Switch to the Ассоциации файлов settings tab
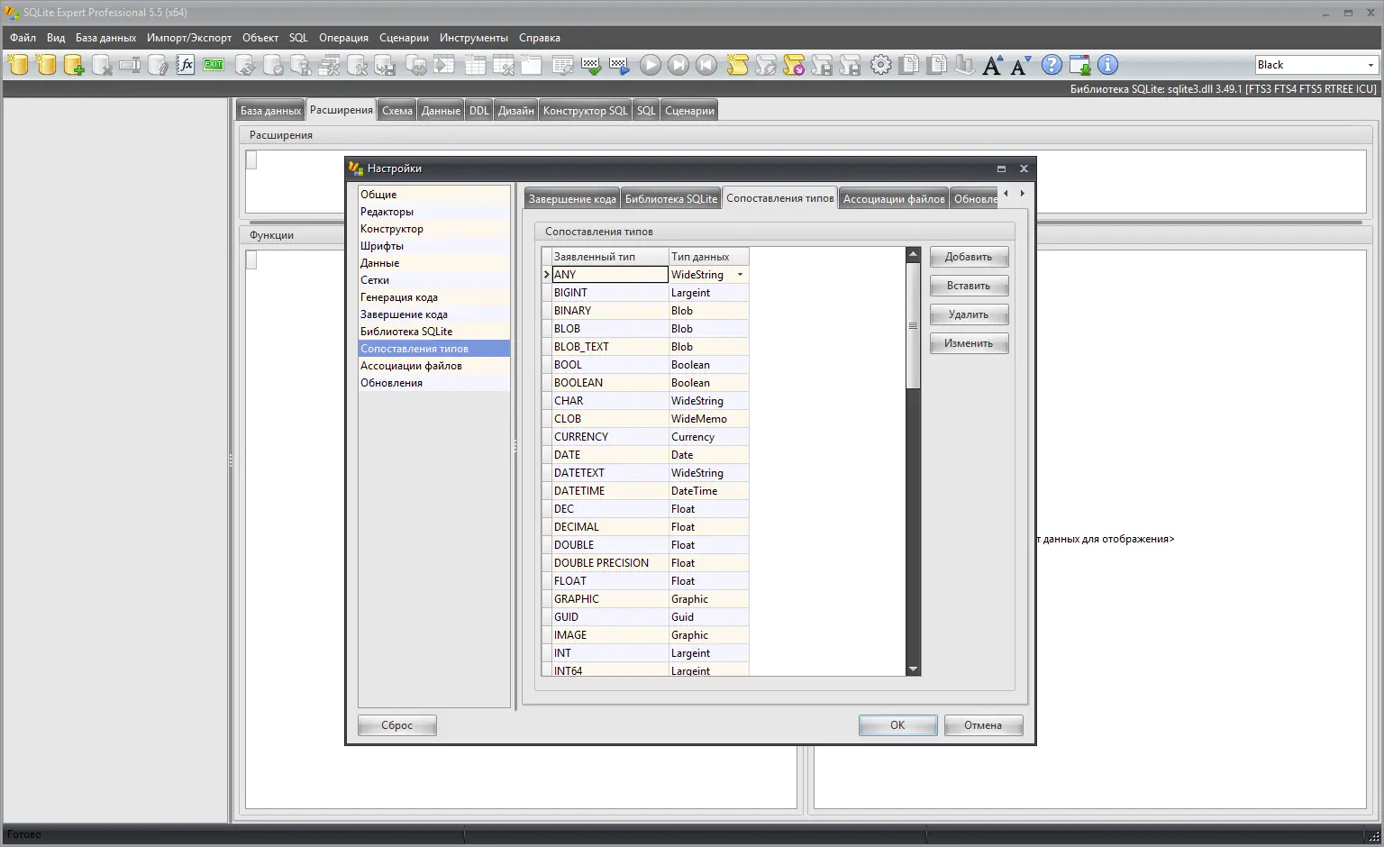The width and height of the screenshot is (1384, 847). (x=893, y=197)
